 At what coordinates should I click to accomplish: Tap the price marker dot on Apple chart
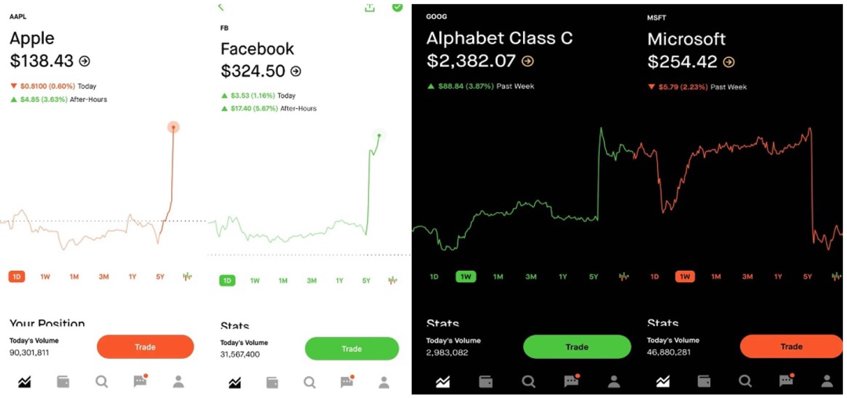(x=173, y=127)
